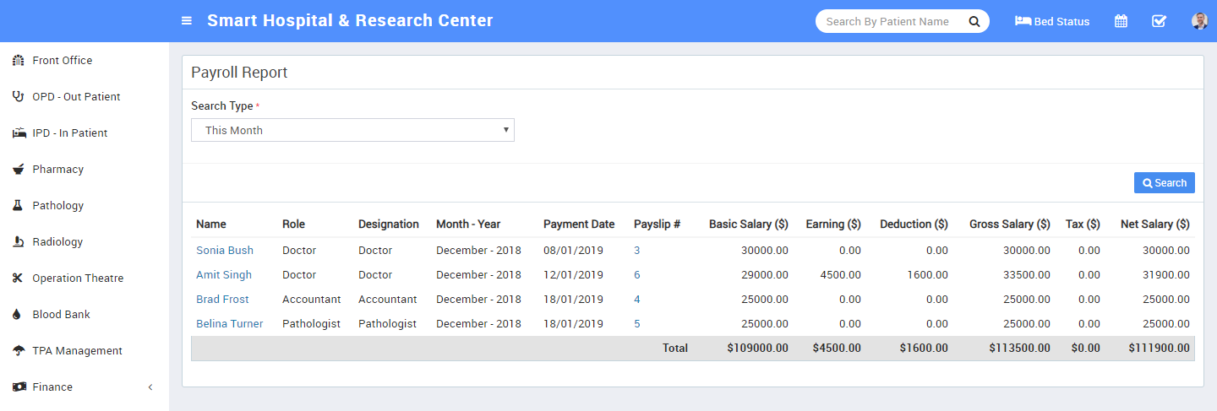Expand the Finance menu chevron
1217x411 pixels.
(150, 387)
